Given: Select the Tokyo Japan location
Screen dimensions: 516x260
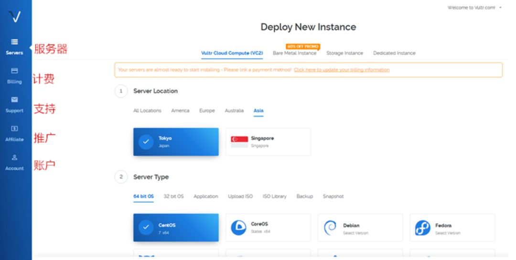Looking at the screenshot, I should 176,141.
